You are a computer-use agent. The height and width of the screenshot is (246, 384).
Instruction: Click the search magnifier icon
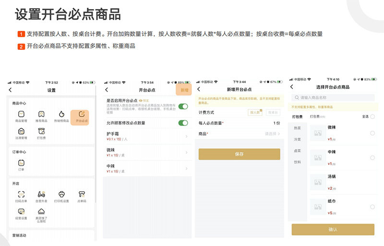[x=297, y=98]
